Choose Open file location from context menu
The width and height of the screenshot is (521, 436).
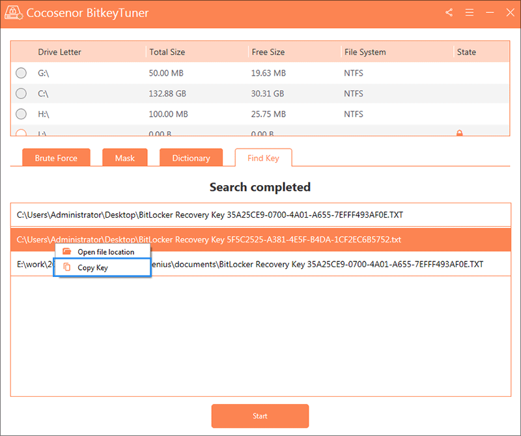[103, 252]
